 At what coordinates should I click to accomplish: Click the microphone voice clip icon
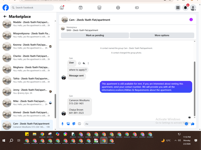62,124
